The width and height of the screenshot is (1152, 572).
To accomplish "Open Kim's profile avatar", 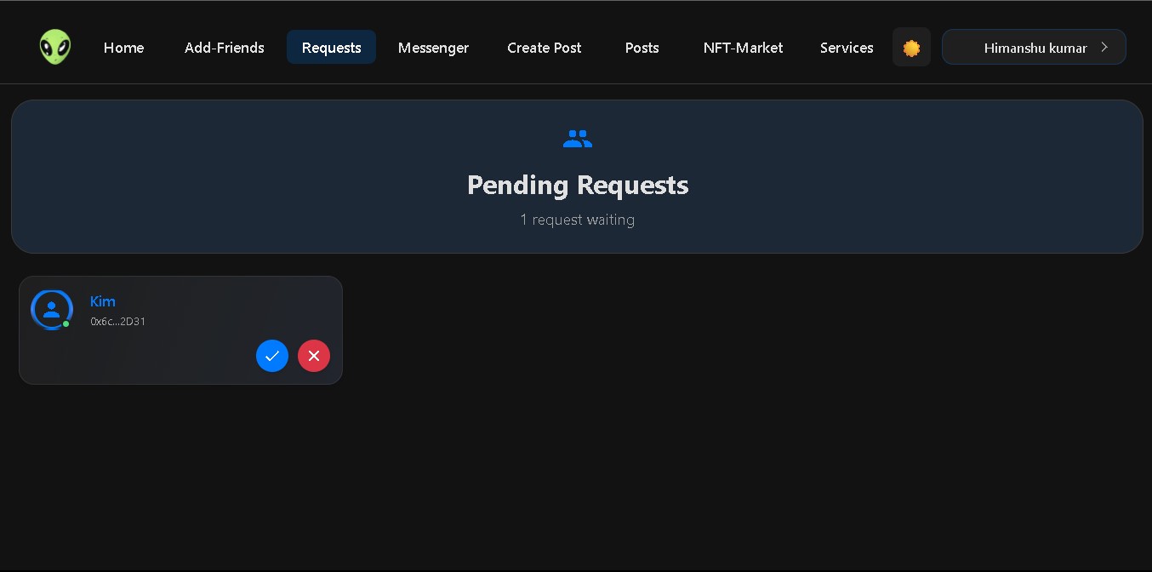I will pyautogui.click(x=52, y=309).
